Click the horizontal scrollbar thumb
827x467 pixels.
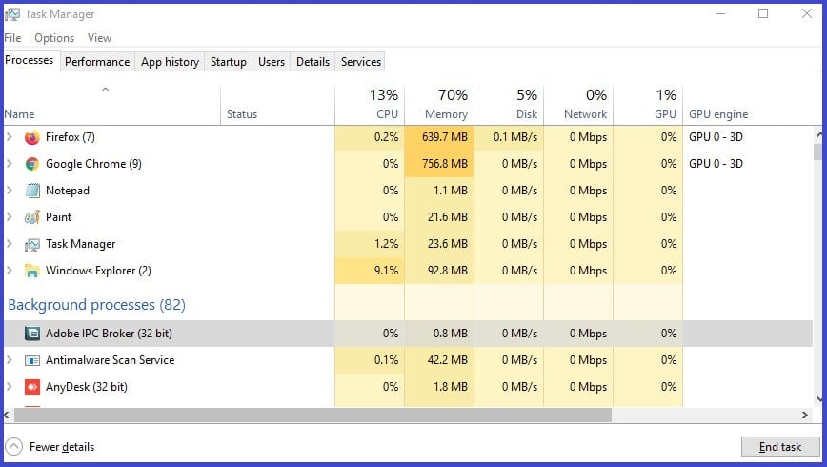pyautogui.click(x=313, y=416)
